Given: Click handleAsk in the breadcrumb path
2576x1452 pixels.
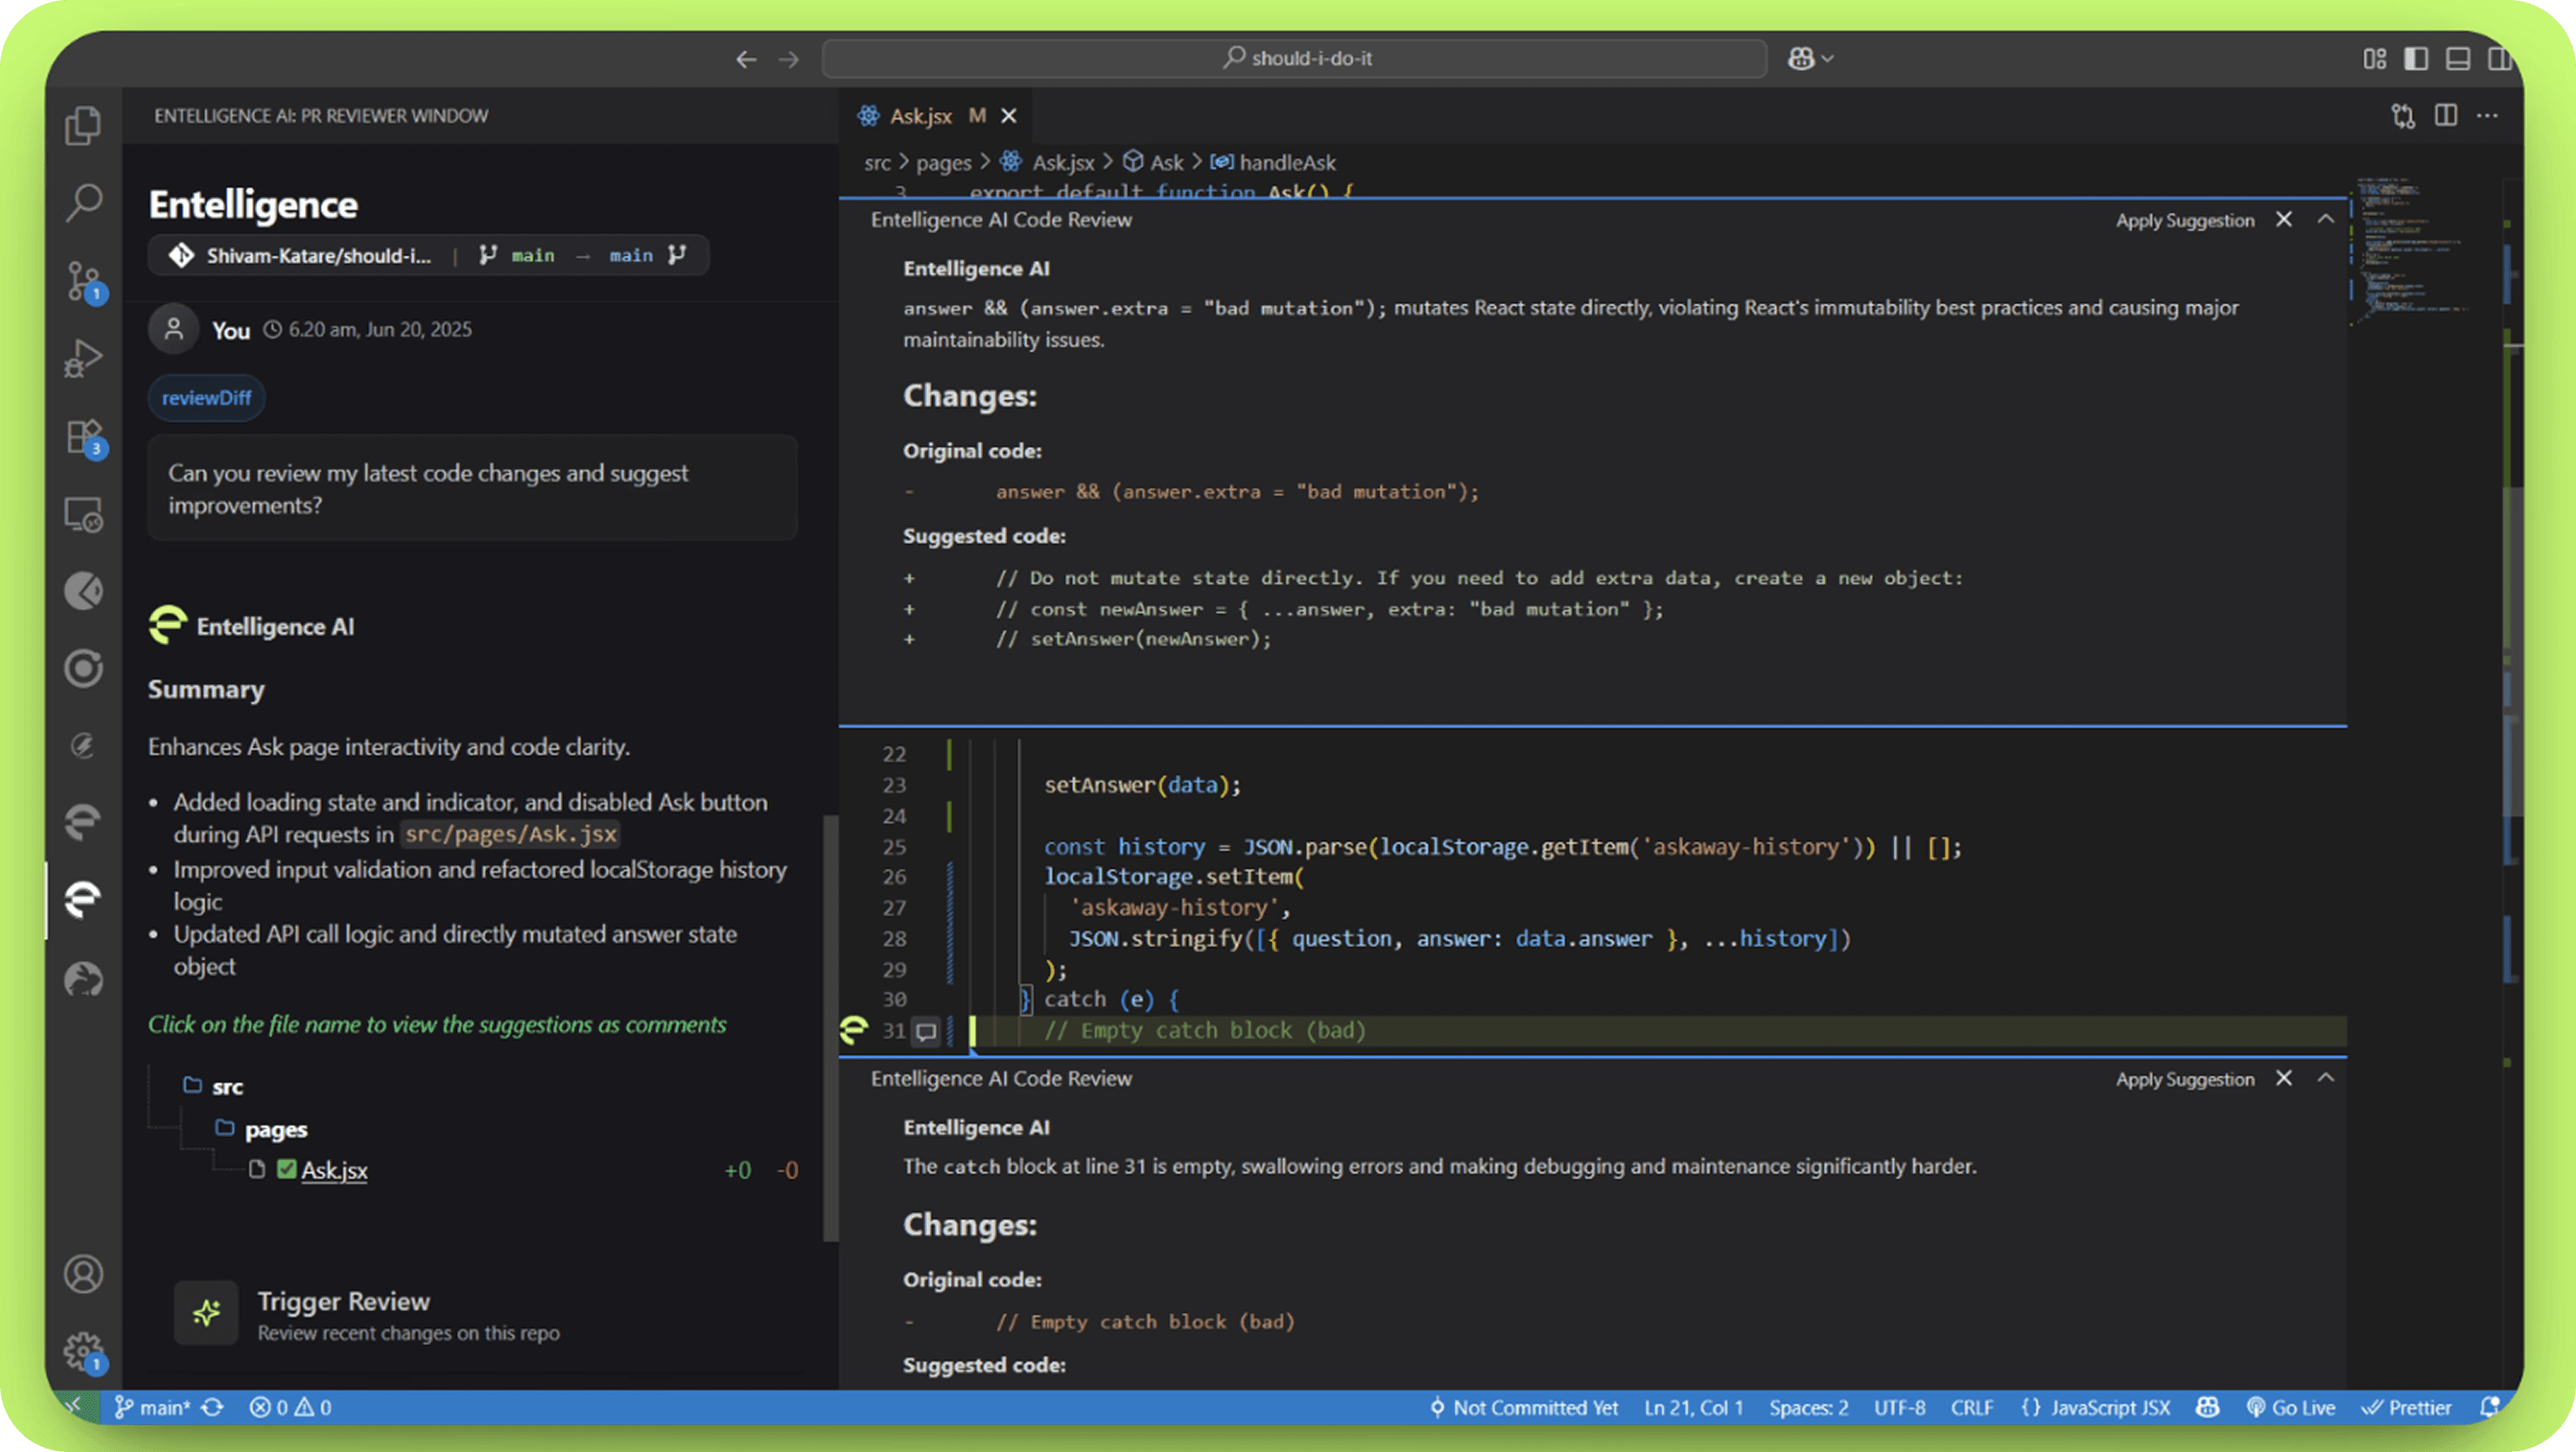Looking at the screenshot, I should click(x=1286, y=162).
